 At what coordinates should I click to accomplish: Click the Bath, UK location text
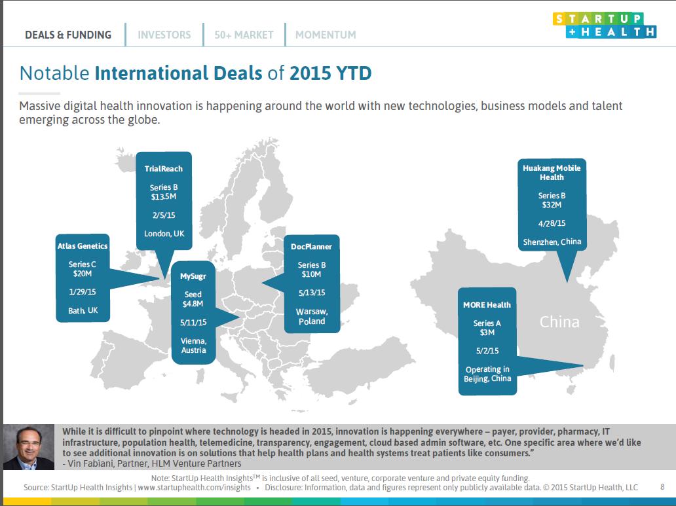tap(83, 310)
